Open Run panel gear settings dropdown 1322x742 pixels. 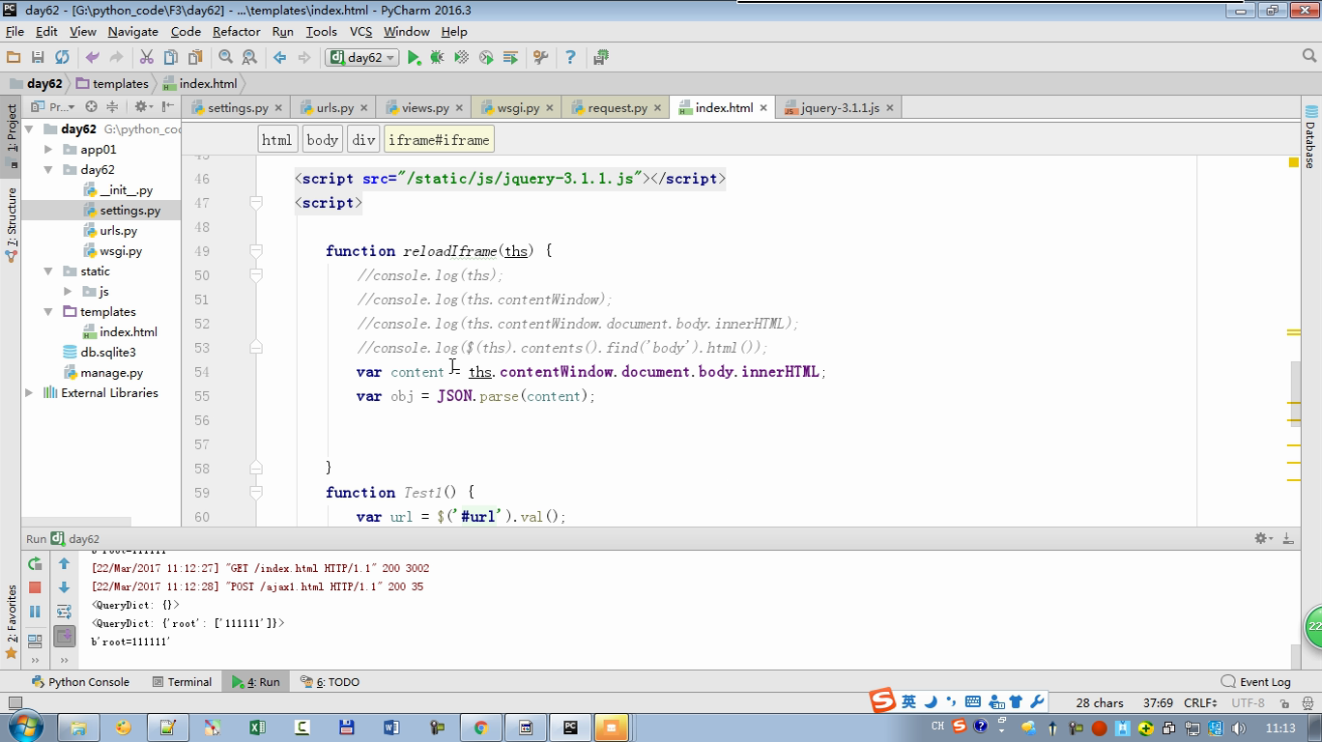(x=1263, y=538)
